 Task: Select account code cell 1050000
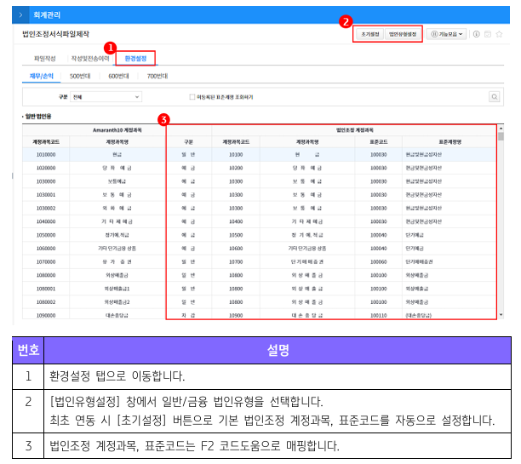(x=46, y=235)
